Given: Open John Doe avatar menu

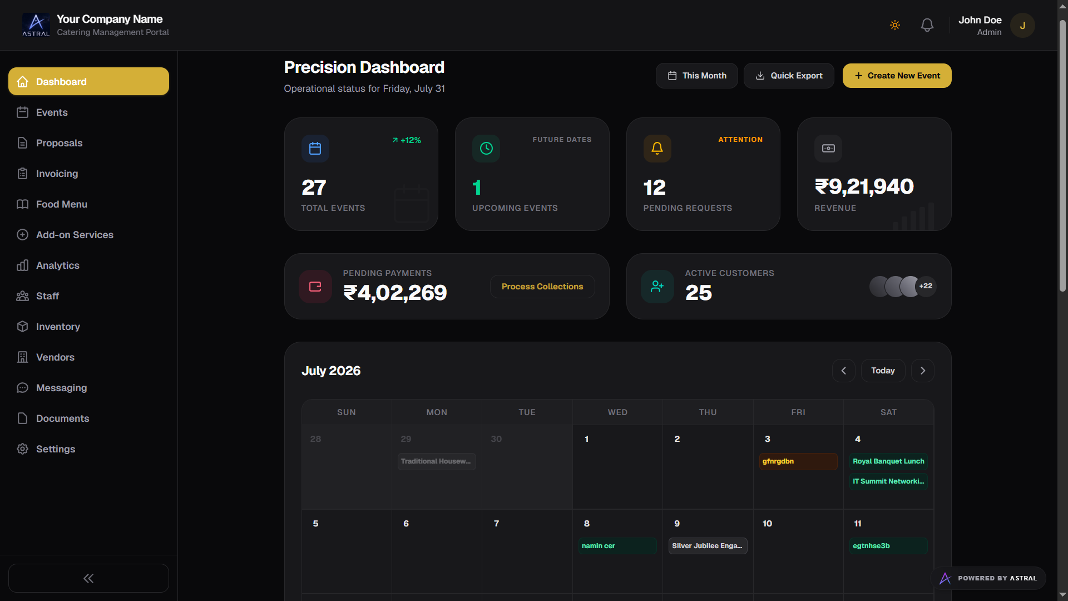Looking at the screenshot, I should coord(1022,26).
